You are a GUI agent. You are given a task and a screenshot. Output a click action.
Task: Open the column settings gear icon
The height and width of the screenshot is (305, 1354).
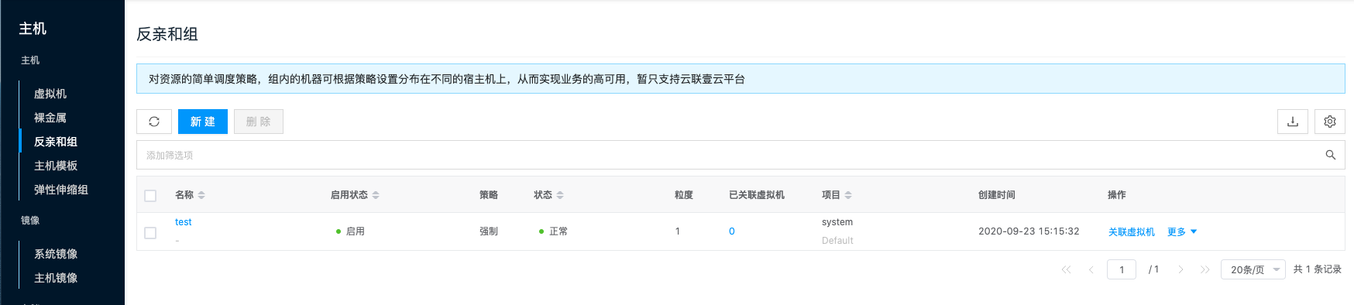[1330, 122]
